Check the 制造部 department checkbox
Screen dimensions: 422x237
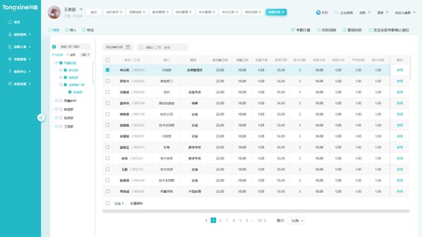point(61,109)
